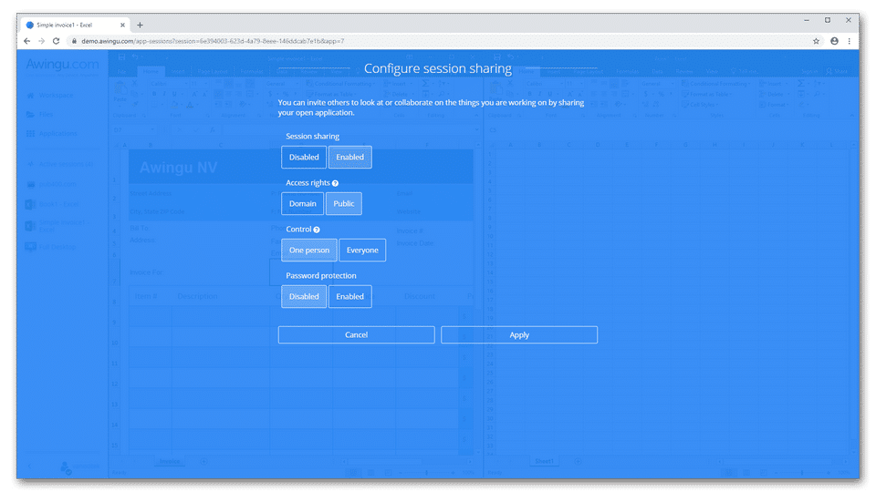
Task: Cancel the session sharing dialog
Action: (357, 334)
